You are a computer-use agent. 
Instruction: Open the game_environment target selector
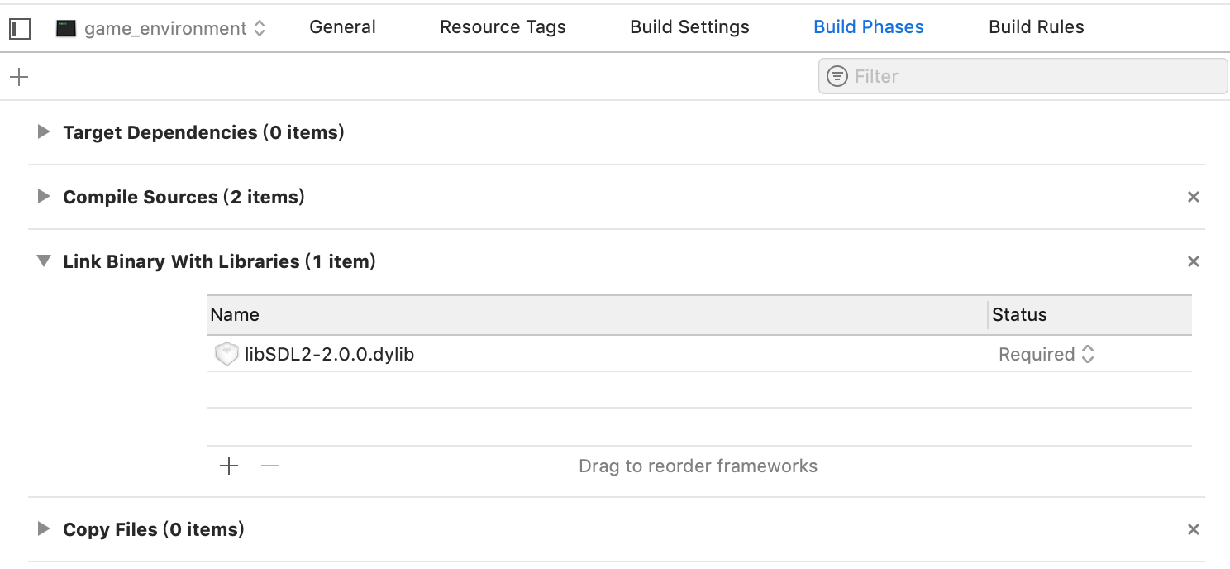pyautogui.click(x=174, y=29)
